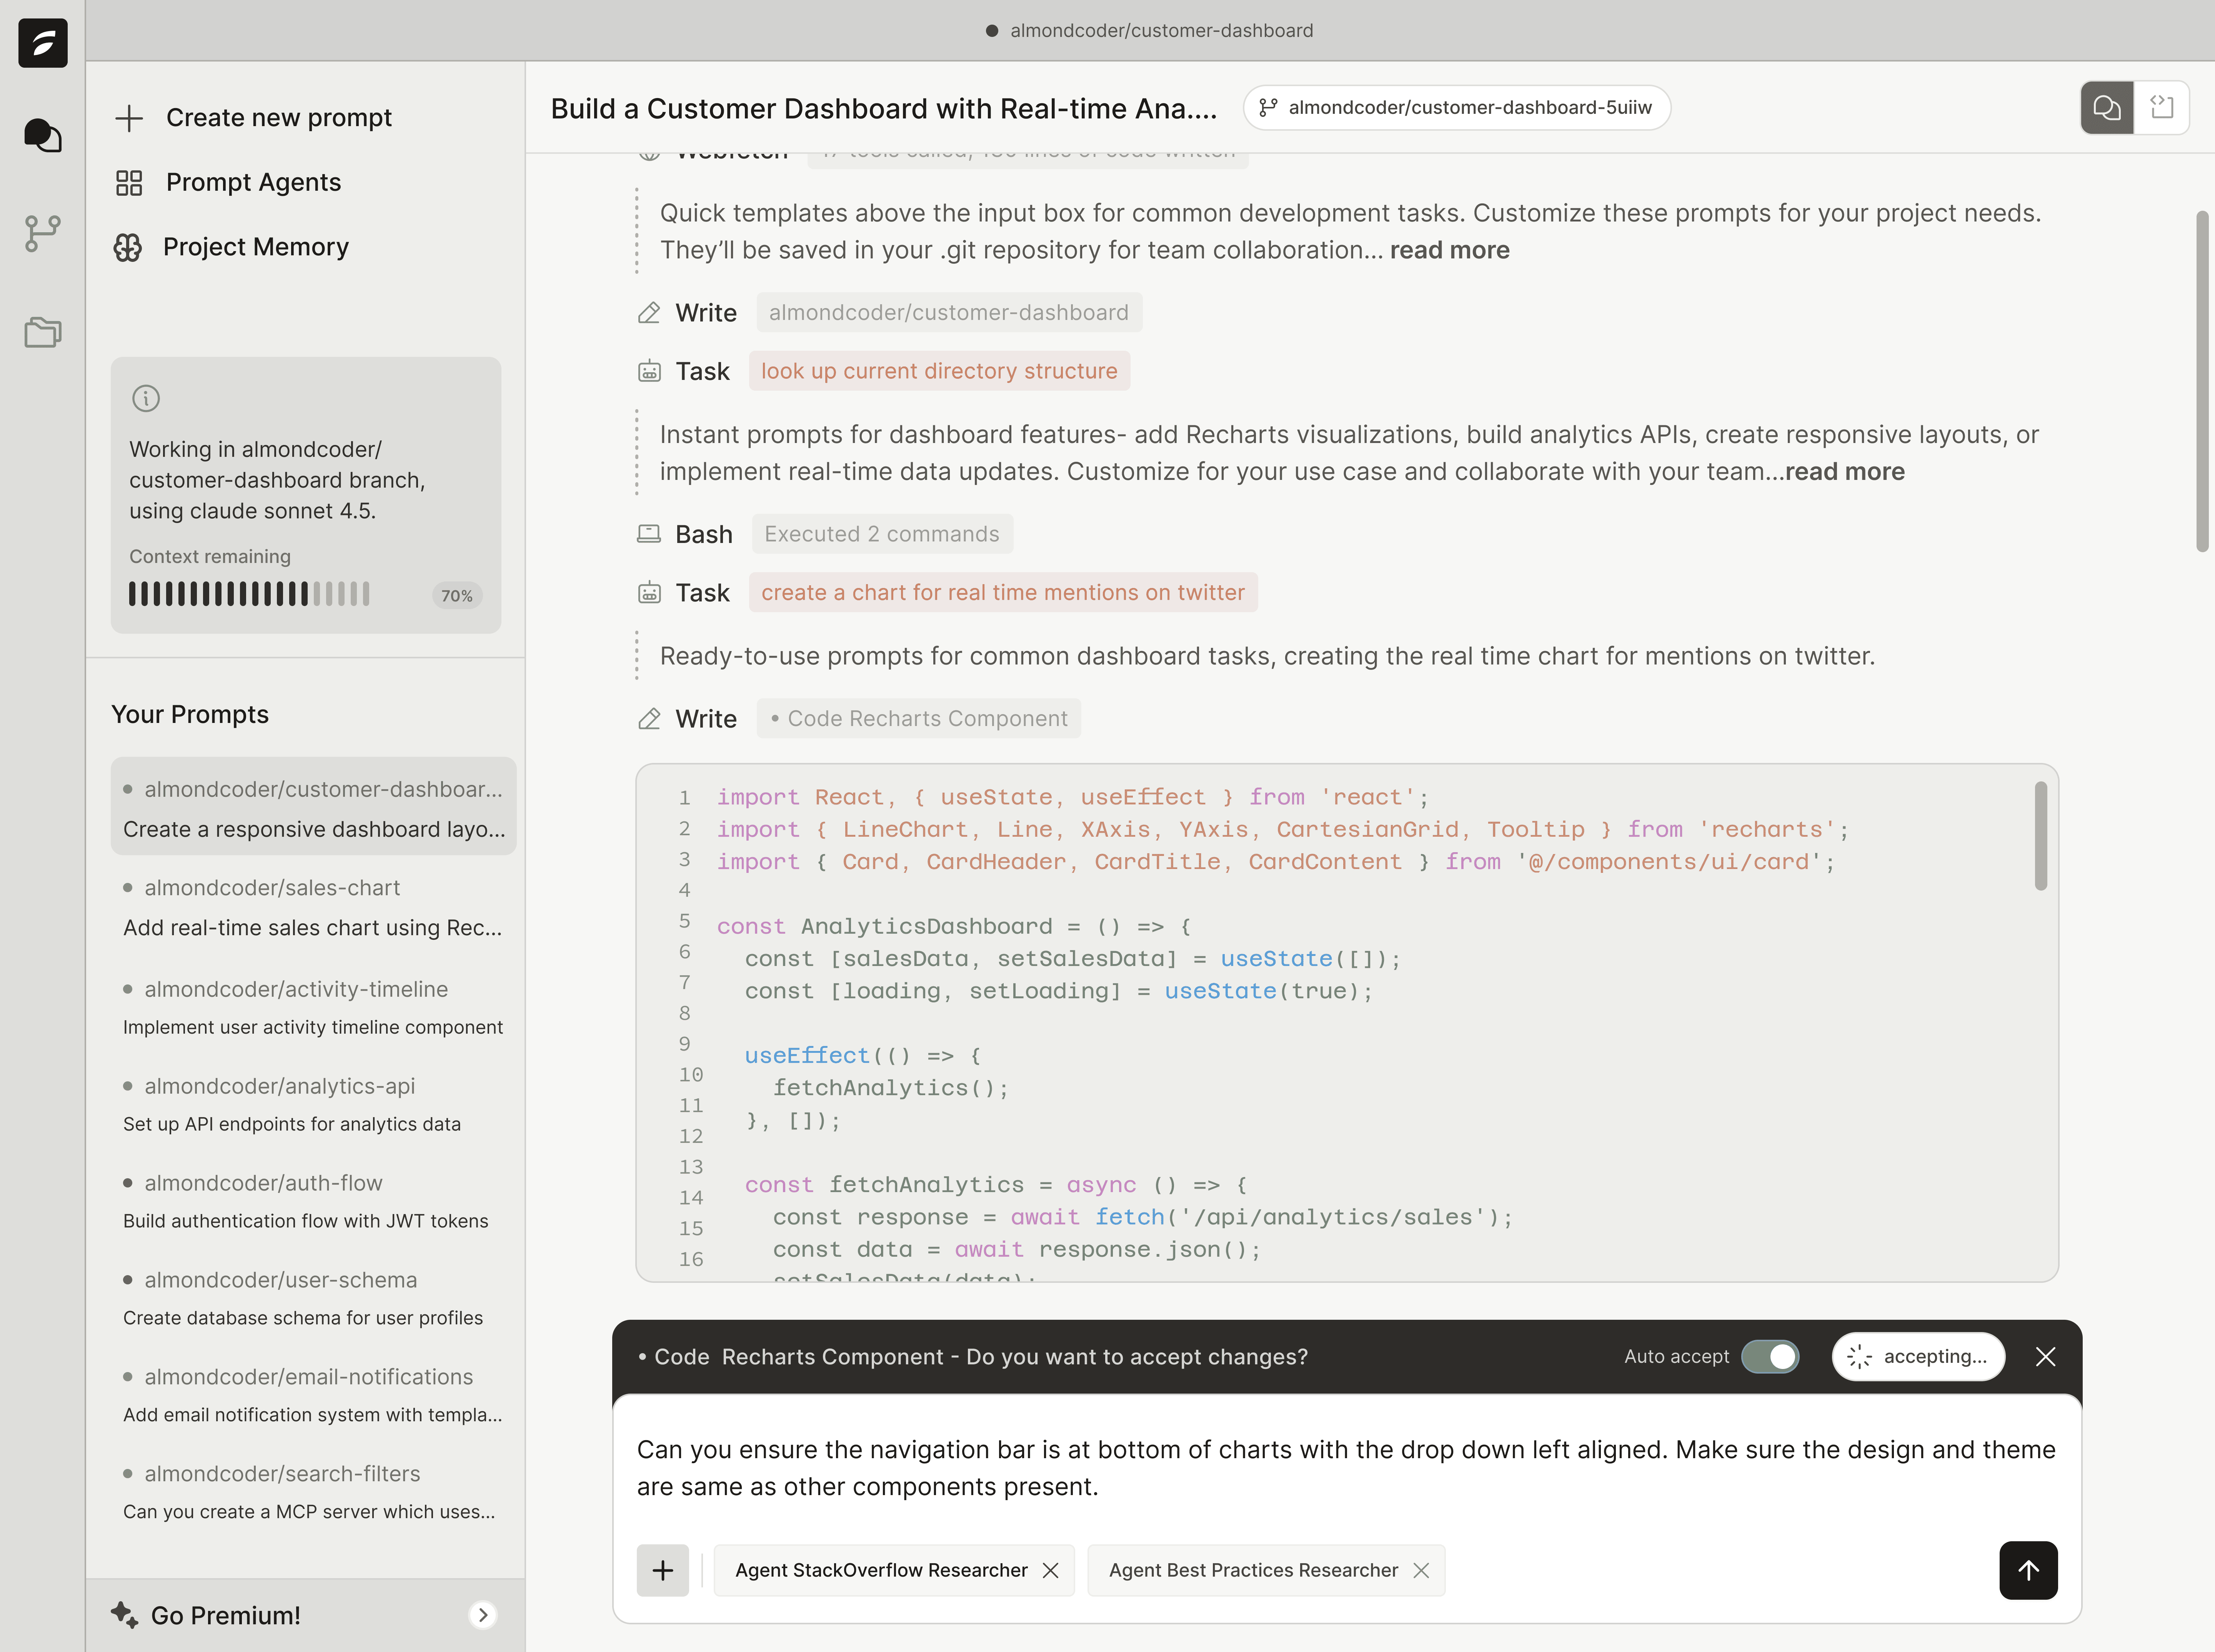Click the 'Working in almondcoder/ customer-dashboard branch' text
The width and height of the screenshot is (2215, 1652).
[277, 480]
